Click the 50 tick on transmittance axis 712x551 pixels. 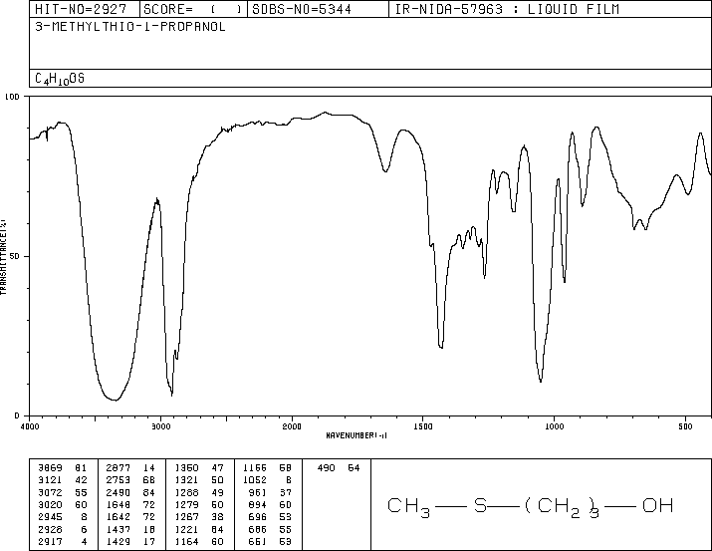coord(15,256)
